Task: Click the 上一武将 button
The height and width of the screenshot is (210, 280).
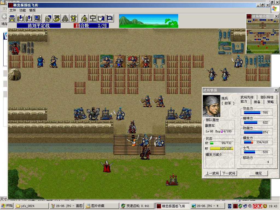Action: [212, 173]
